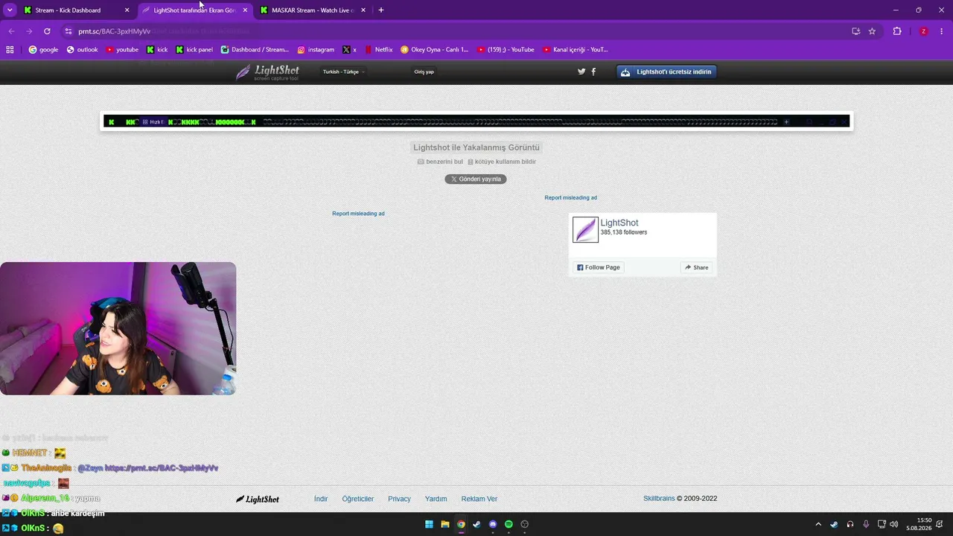Image resolution: width=953 pixels, height=536 pixels.
Task: Open OBS Studio from the taskbar
Action: 525,524
